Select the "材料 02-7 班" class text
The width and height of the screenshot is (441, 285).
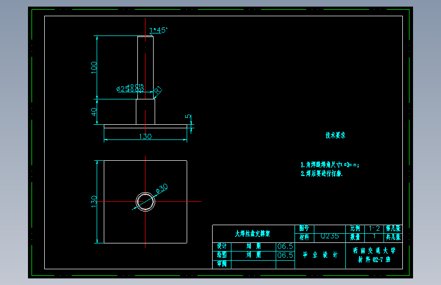coord(374,260)
